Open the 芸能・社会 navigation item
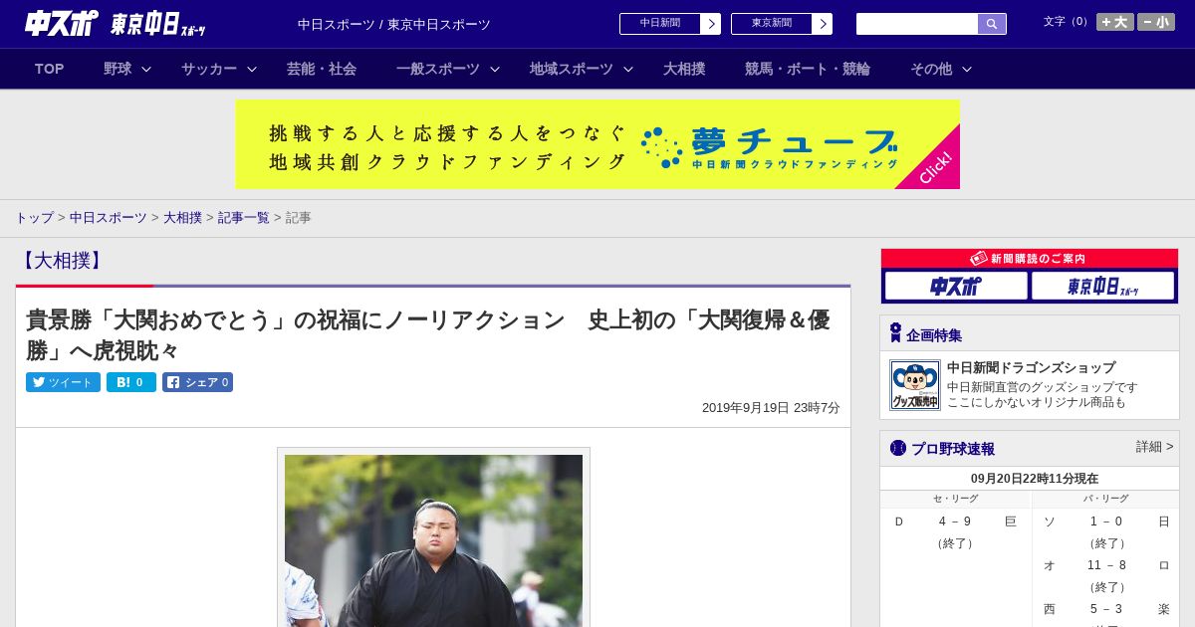 (322, 69)
